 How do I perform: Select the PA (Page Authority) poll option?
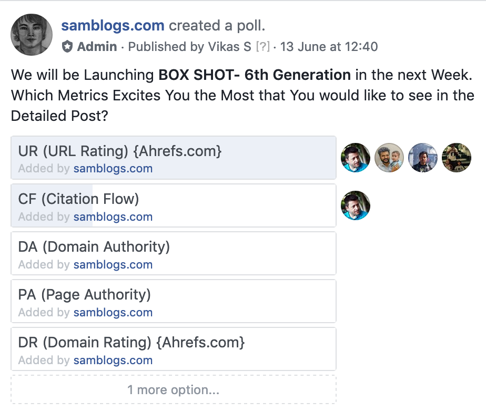point(174,295)
